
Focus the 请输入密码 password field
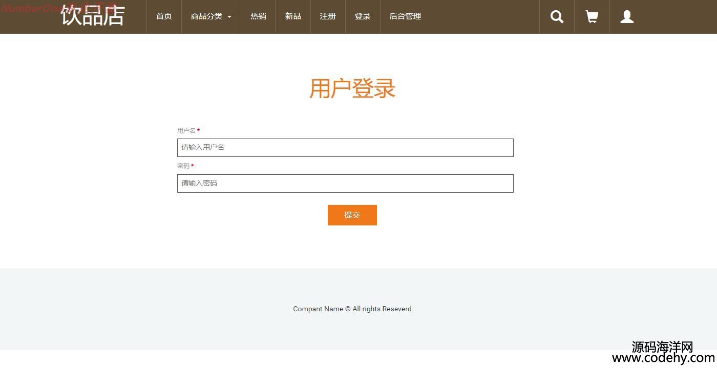point(345,183)
